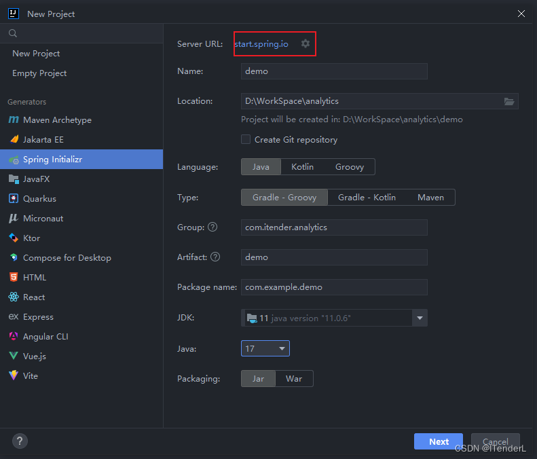Open dialog help question mark button
This screenshot has width=537, height=459.
(20, 441)
